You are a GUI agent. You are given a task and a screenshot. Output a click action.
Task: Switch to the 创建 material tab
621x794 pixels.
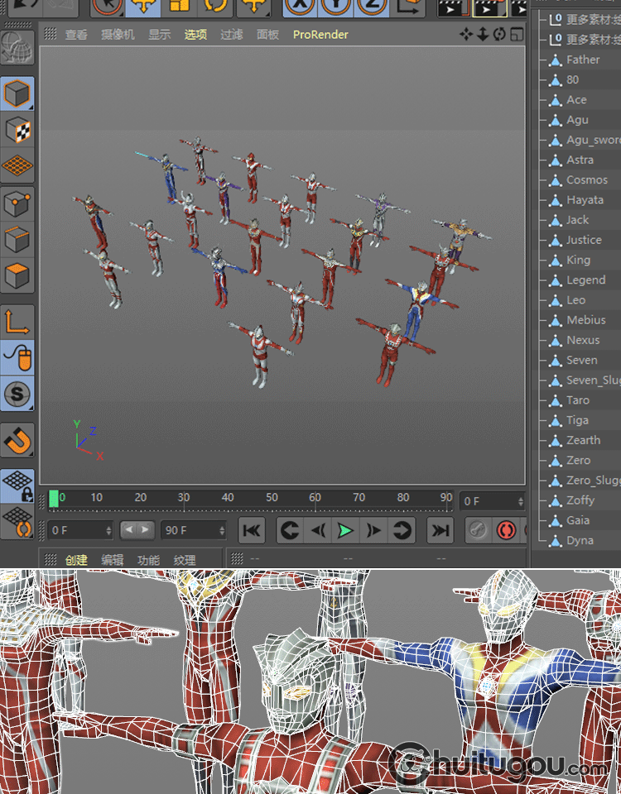77,560
